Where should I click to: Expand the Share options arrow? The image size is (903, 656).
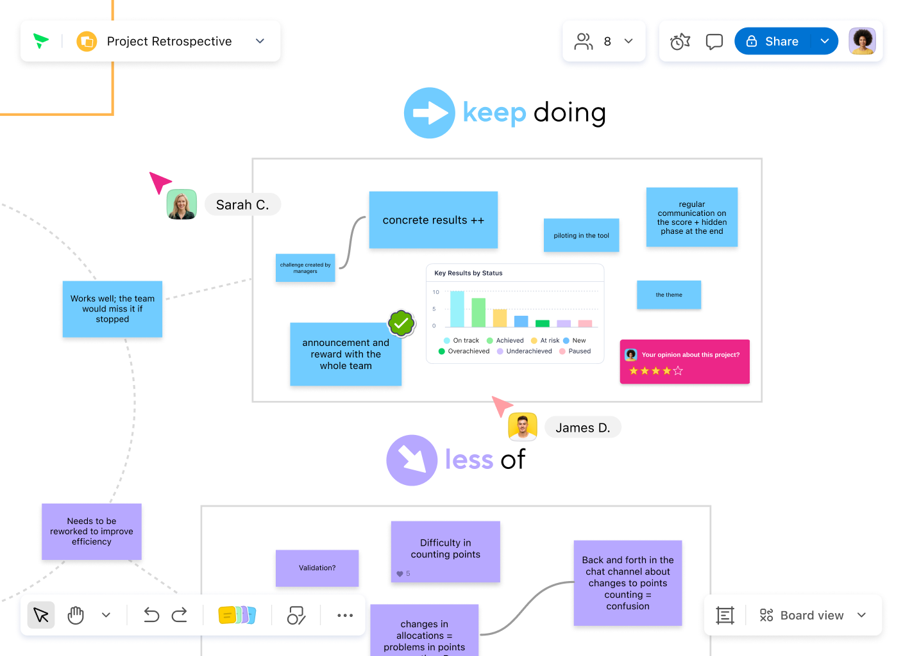825,41
